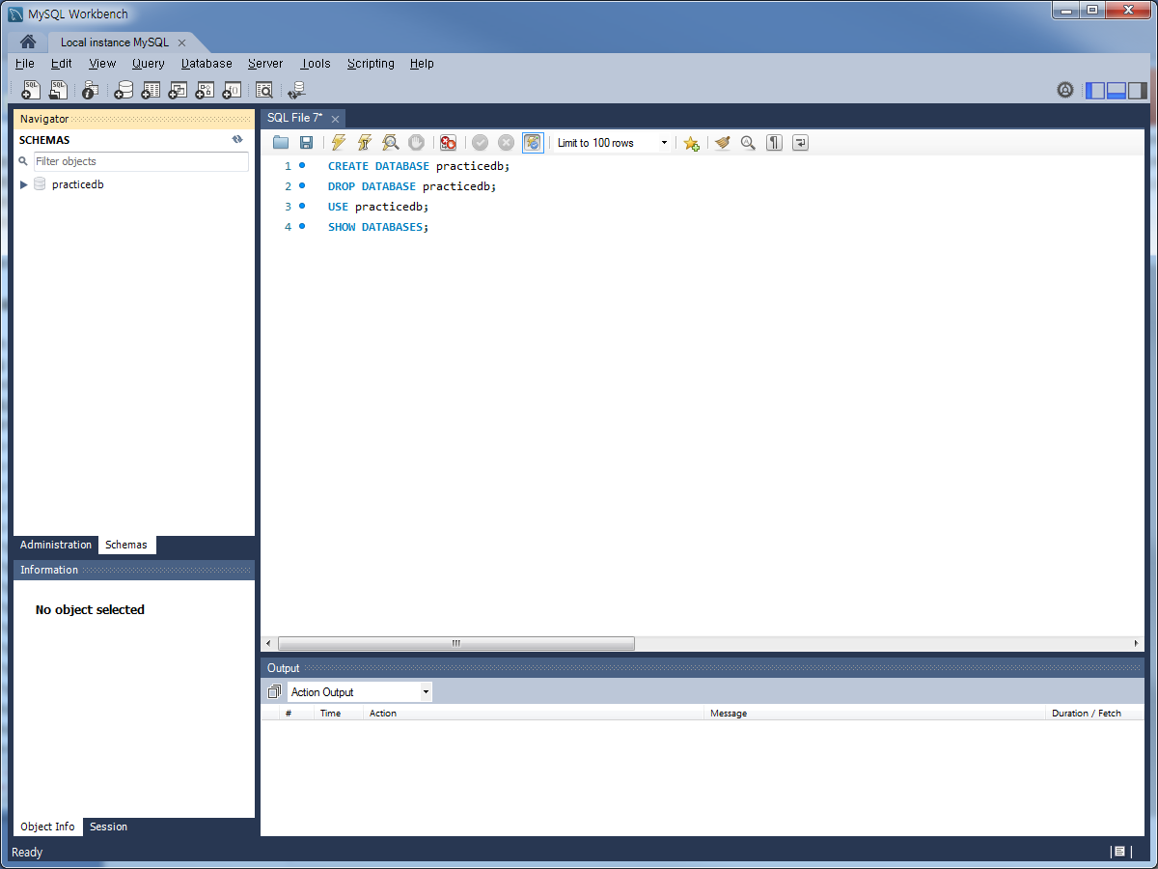Screen dimensions: 1158x869
Task: Open the View menu
Action: pos(102,64)
